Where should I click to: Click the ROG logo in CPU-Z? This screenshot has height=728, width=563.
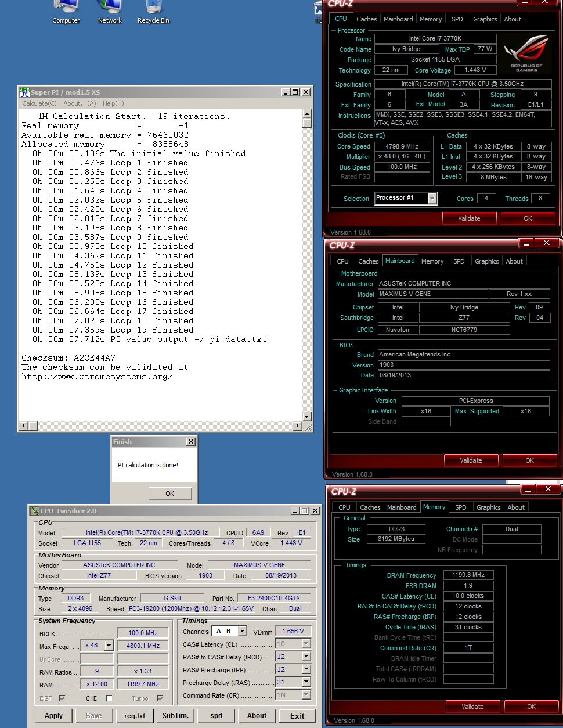coord(526,54)
